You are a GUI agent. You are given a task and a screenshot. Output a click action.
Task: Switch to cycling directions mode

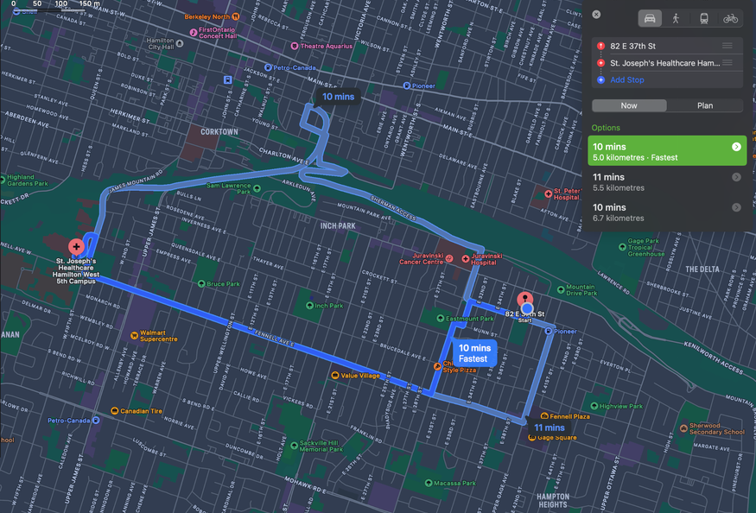pos(730,19)
